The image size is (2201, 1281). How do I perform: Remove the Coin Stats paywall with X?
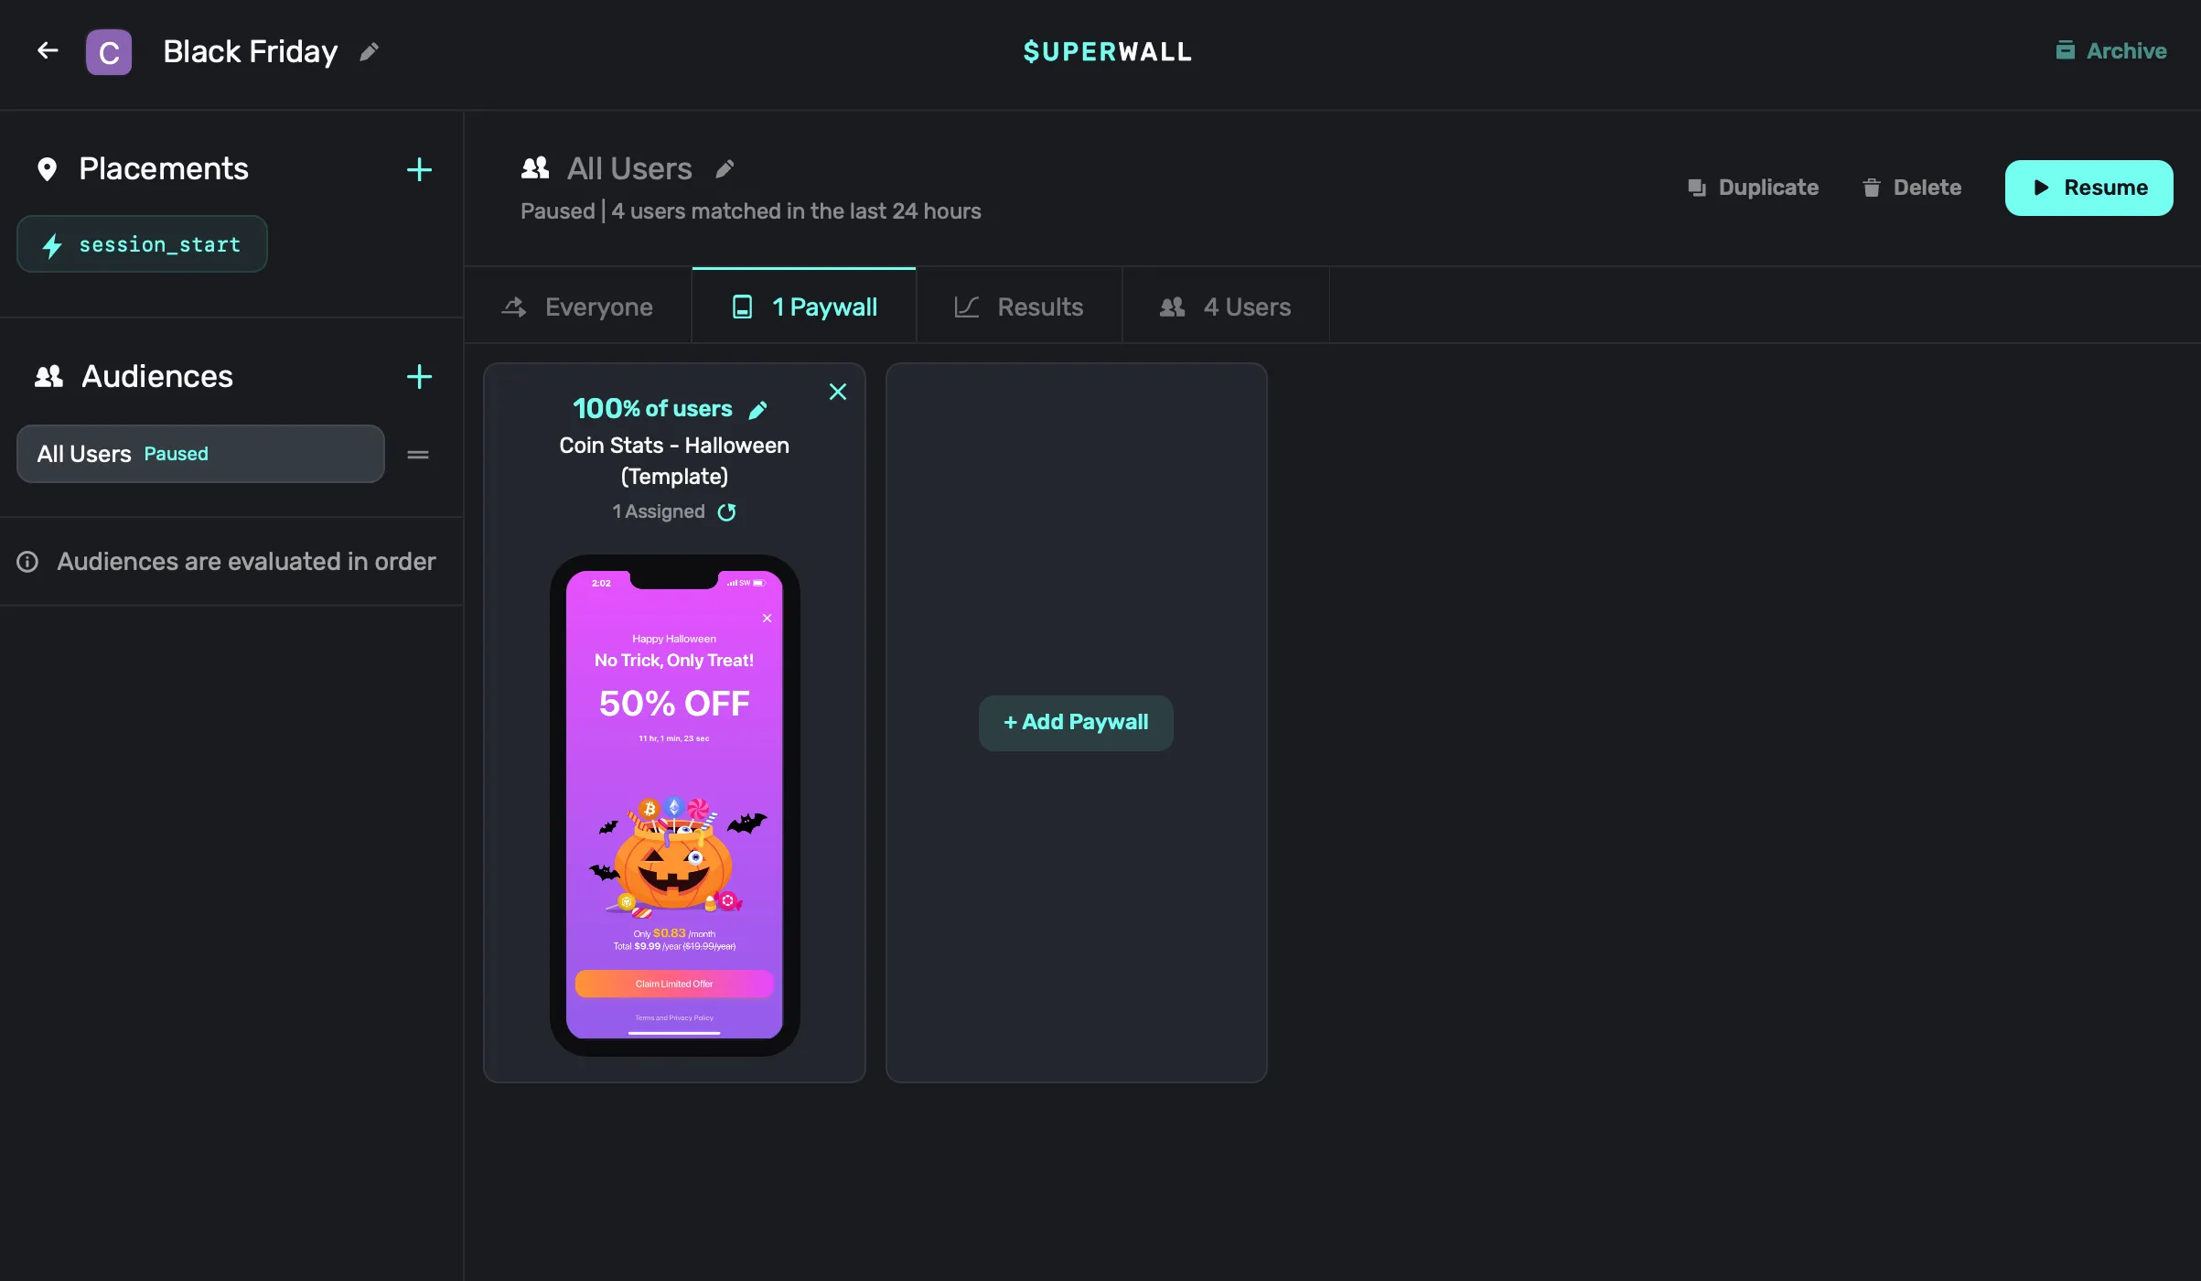(x=837, y=392)
